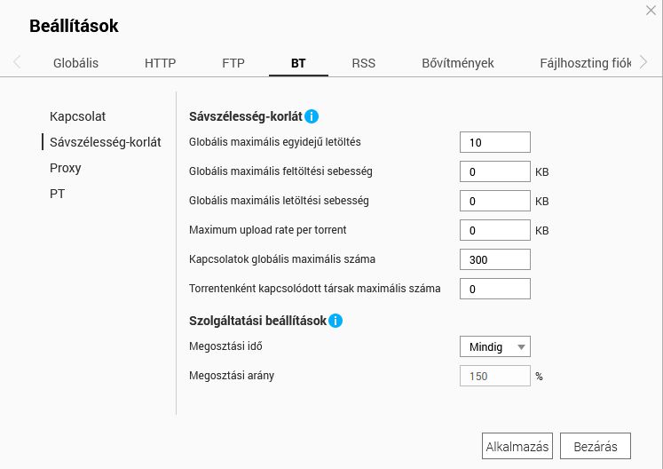Open the FTP tab
The height and width of the screenshot is (469, 663).
click(x=233, y=63)
